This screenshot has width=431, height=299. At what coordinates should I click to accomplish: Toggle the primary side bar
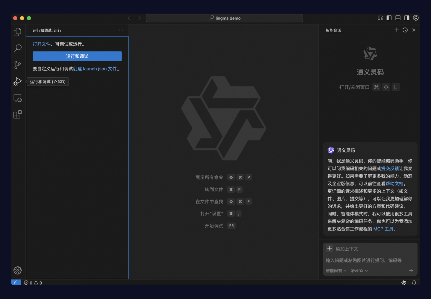point(389,18)
